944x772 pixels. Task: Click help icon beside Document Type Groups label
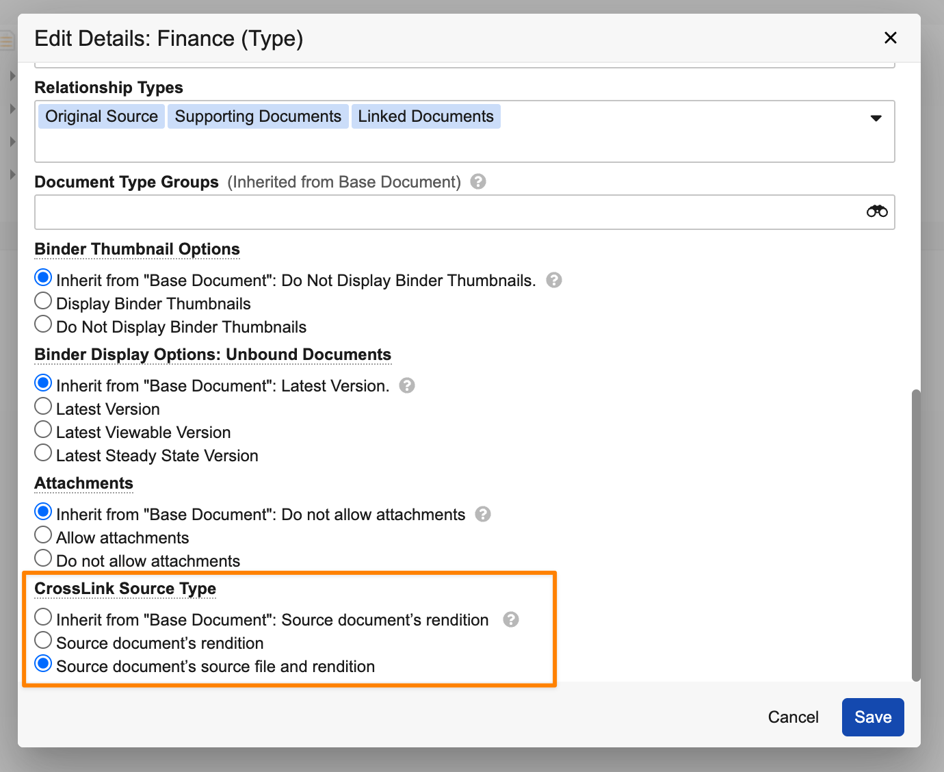[x=478, y=181]
